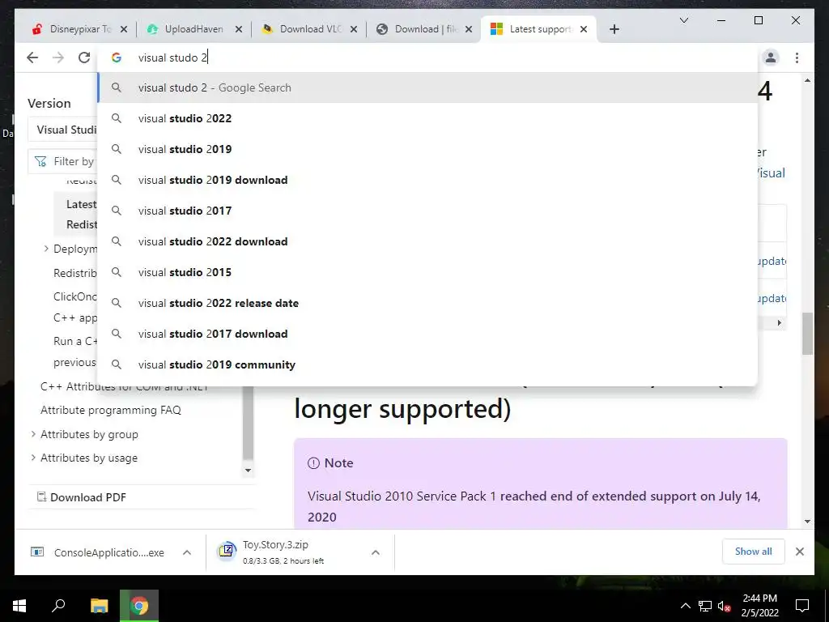The image size is (829, 622).
Task: Click the Toy.Story.3.zip file icon
Action: (227, 551)
